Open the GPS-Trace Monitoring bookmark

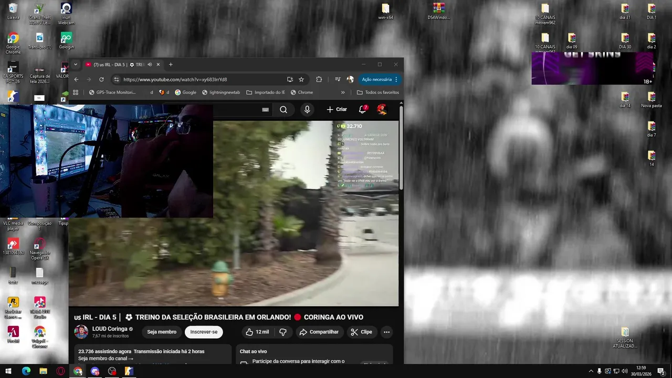pyautogui.click(x=112, y=92)
